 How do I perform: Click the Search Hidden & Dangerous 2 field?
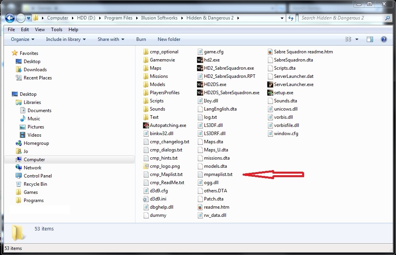(x=342, y=18)
